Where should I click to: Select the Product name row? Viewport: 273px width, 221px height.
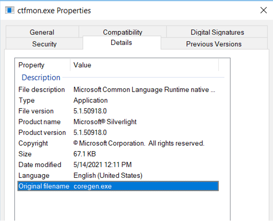pos(39,122)
